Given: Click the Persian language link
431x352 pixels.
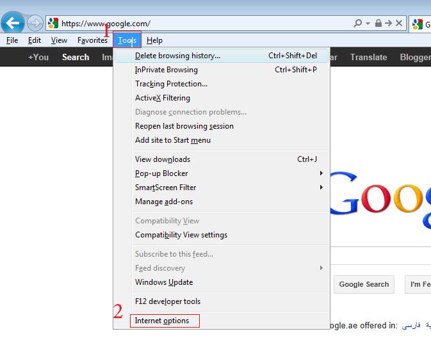Looking at the screenshot, I should coord(411,326).
